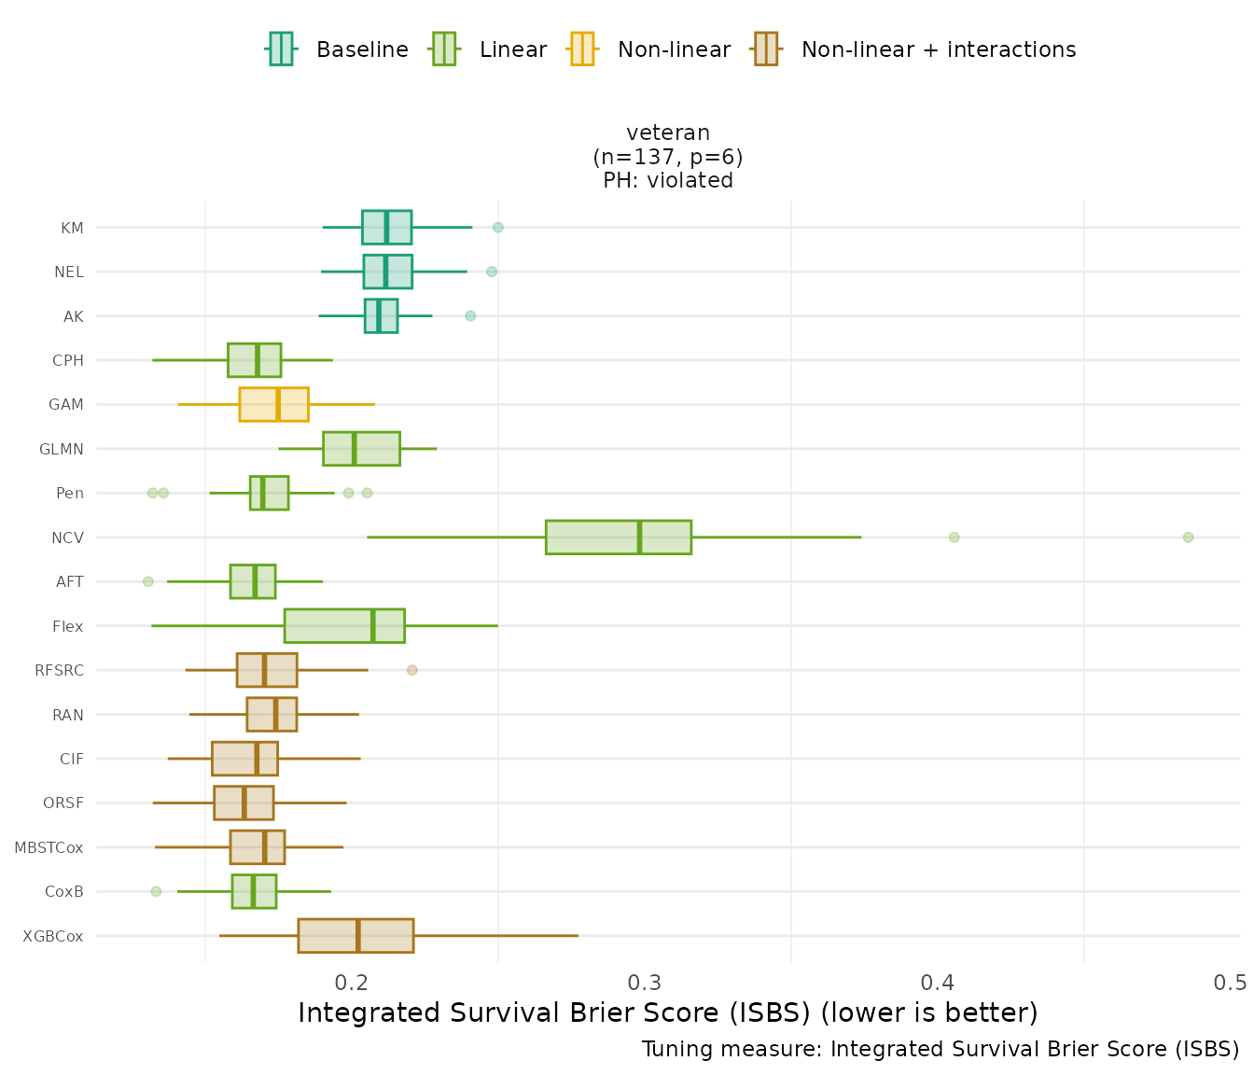This screenshot has width=1254, height=1075.
Task: Select the Non-linear + interactions legend label
Action: coord(938,50)
